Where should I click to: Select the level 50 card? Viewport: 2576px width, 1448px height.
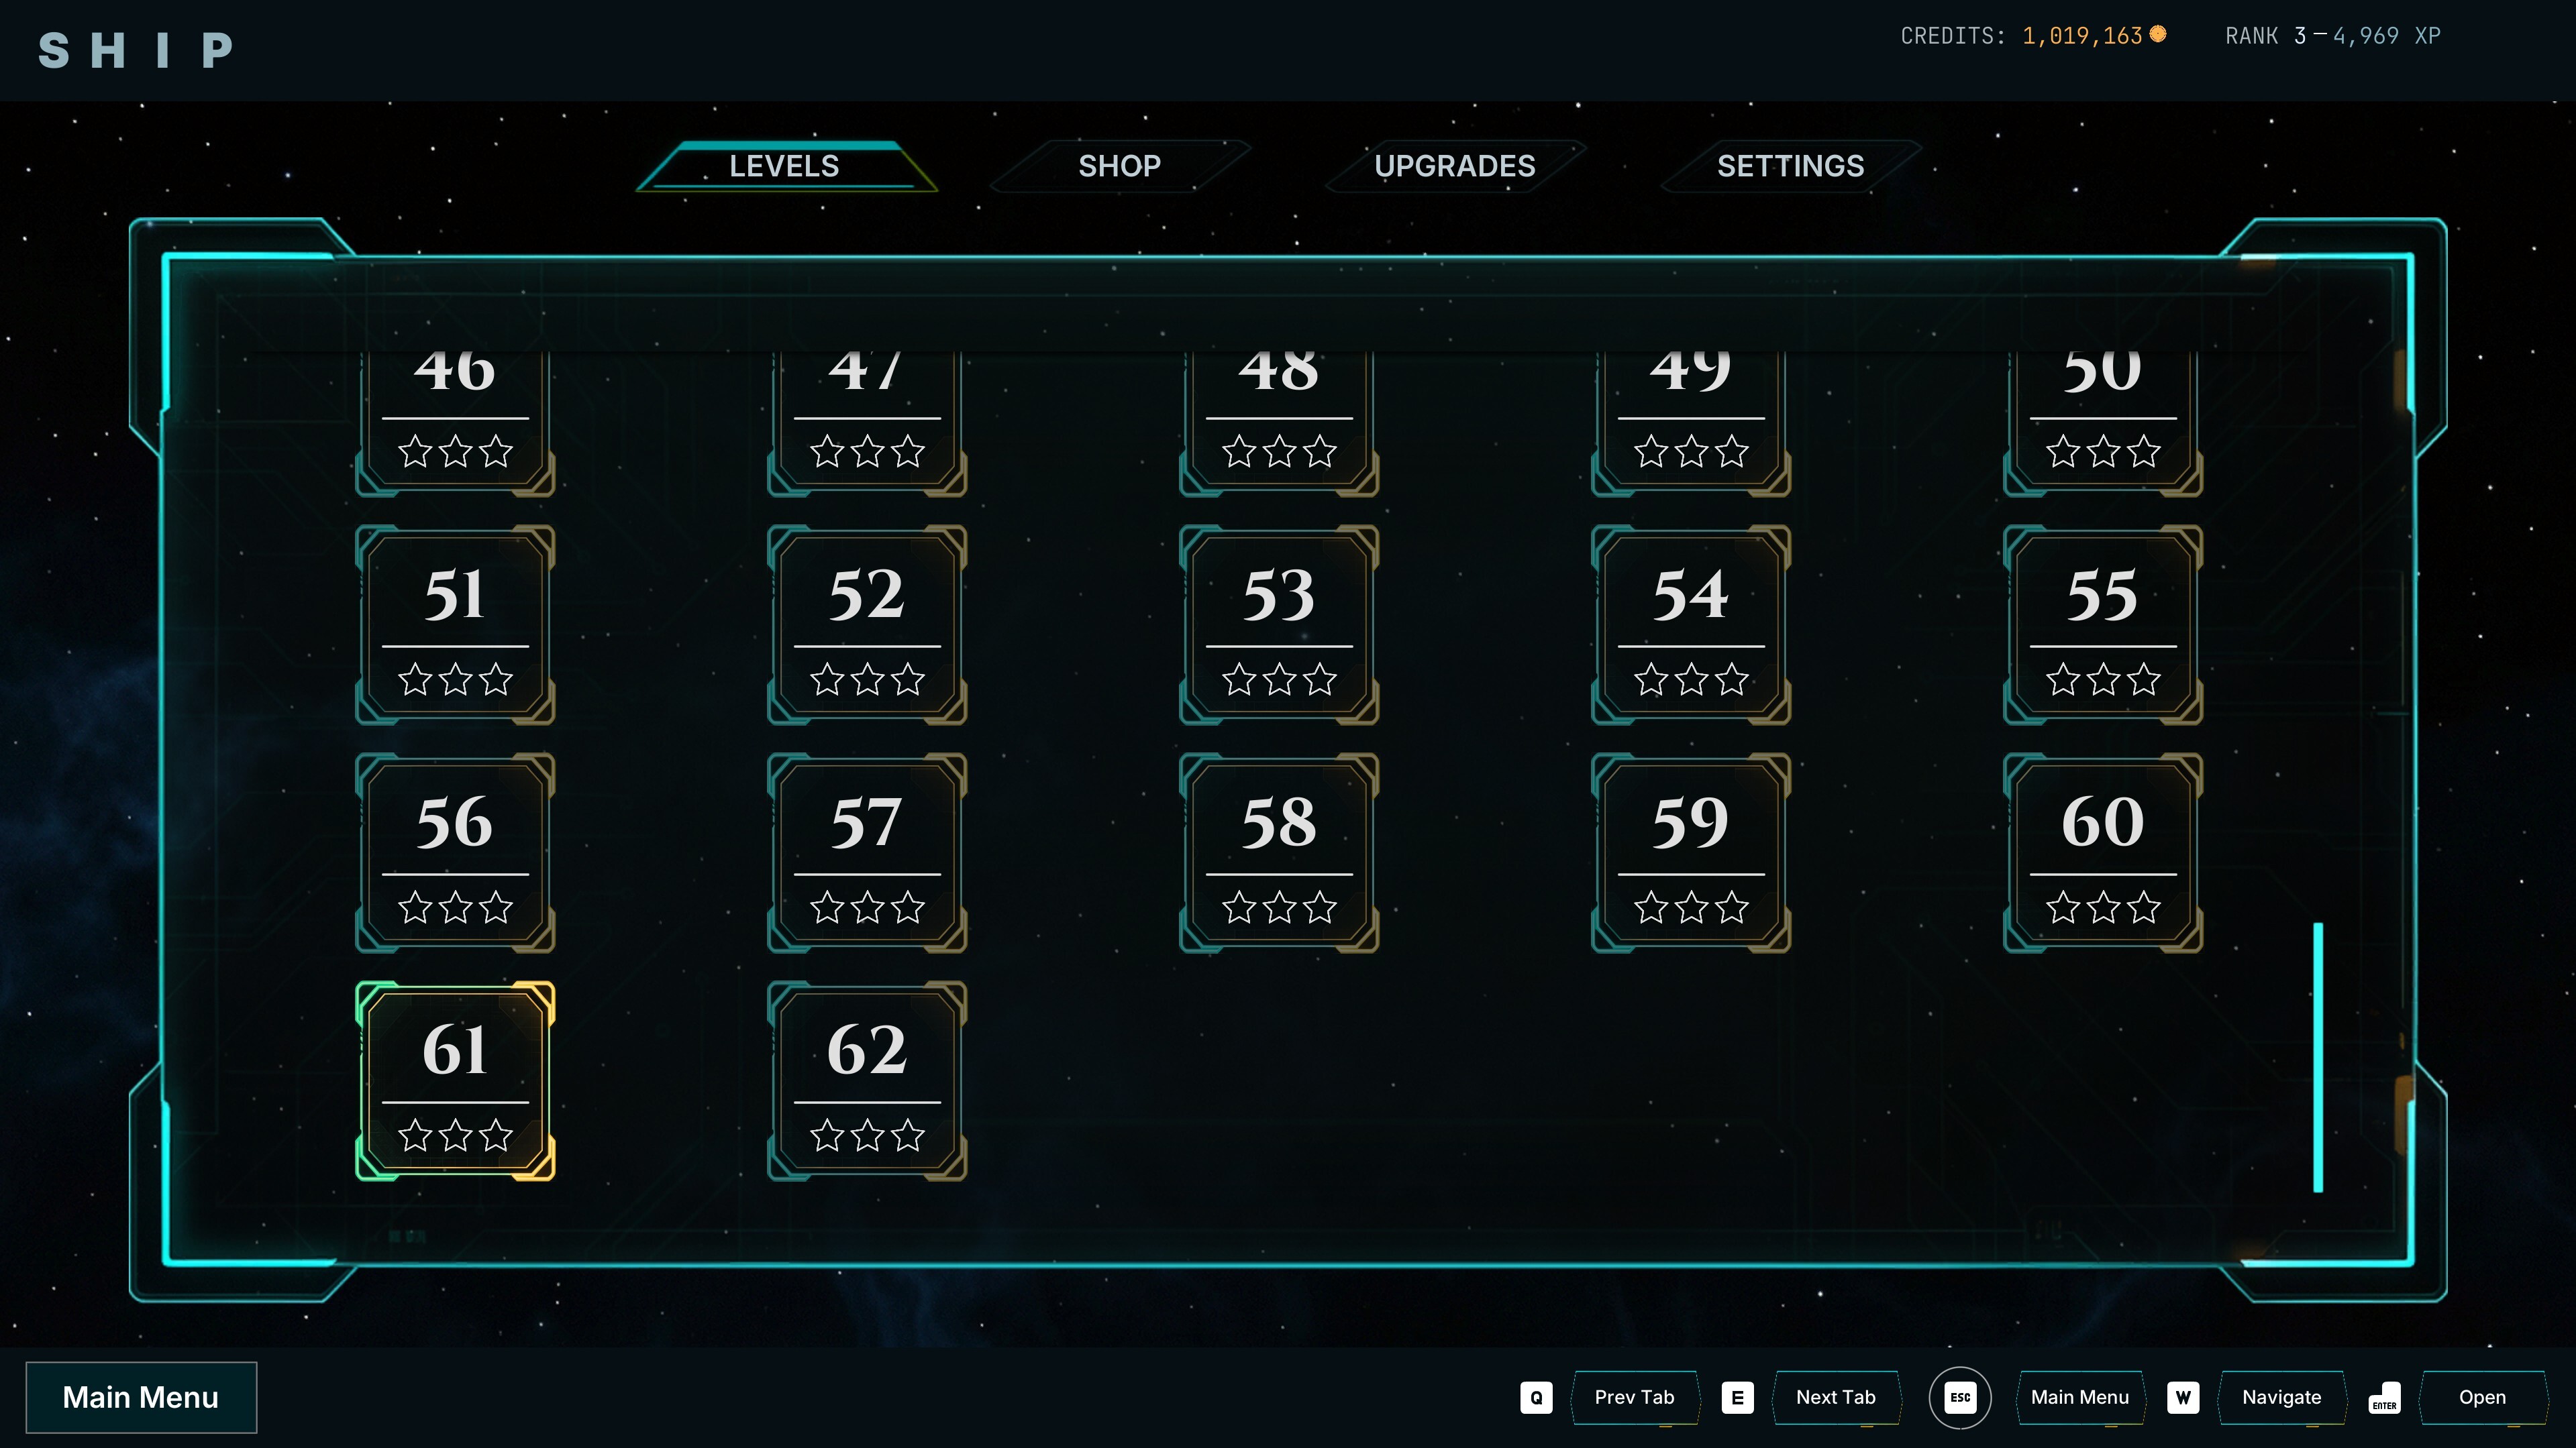[2103, 424]
